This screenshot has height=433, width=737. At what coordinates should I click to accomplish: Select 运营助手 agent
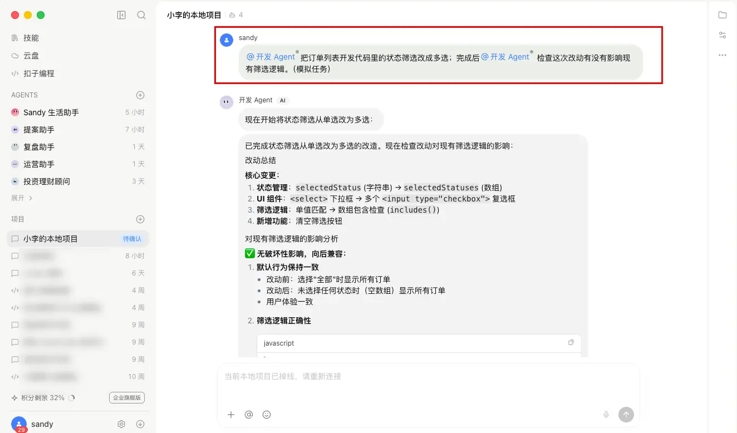pyautogui.click(x=78, y=164)
